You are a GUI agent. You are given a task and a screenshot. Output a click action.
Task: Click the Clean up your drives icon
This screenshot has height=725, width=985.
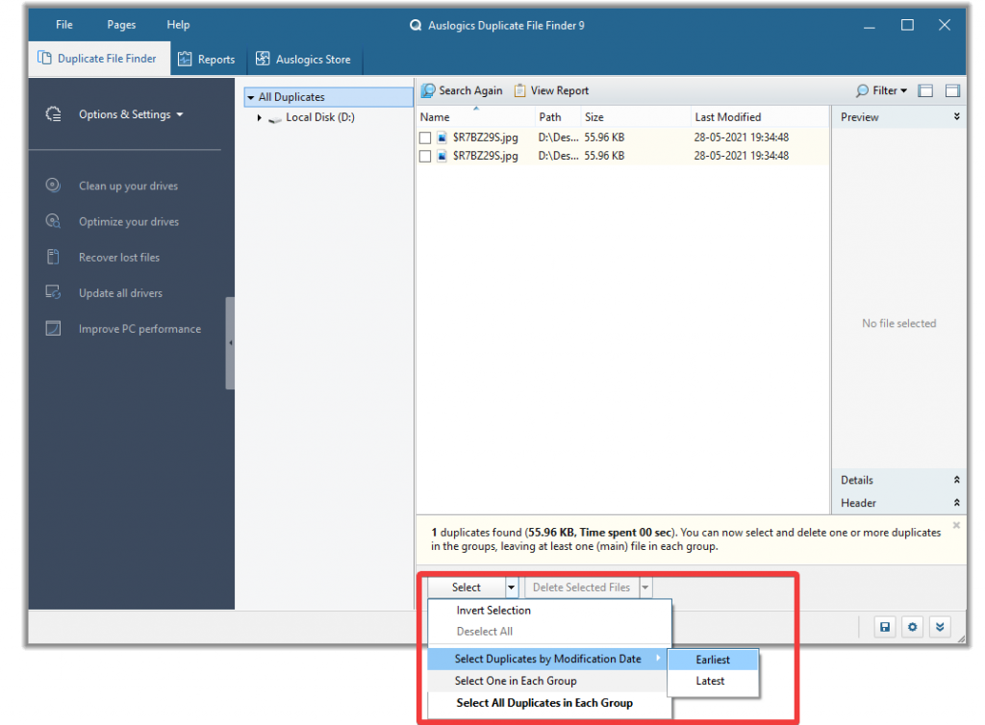click(x=54, y=186)
